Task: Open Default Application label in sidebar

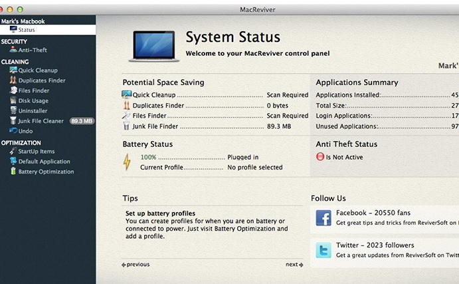Action: click(x=45, y=162)
